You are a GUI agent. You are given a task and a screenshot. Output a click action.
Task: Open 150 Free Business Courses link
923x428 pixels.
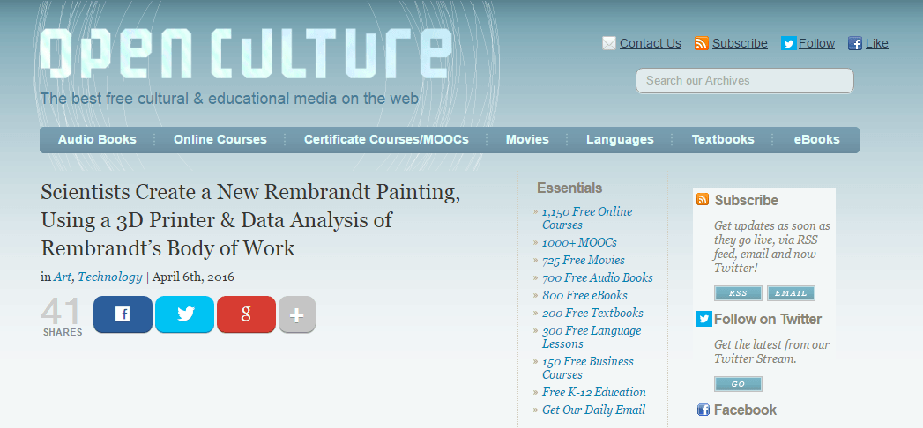click(587, 367)
